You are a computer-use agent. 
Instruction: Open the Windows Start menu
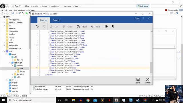click(x=3, y=100)
